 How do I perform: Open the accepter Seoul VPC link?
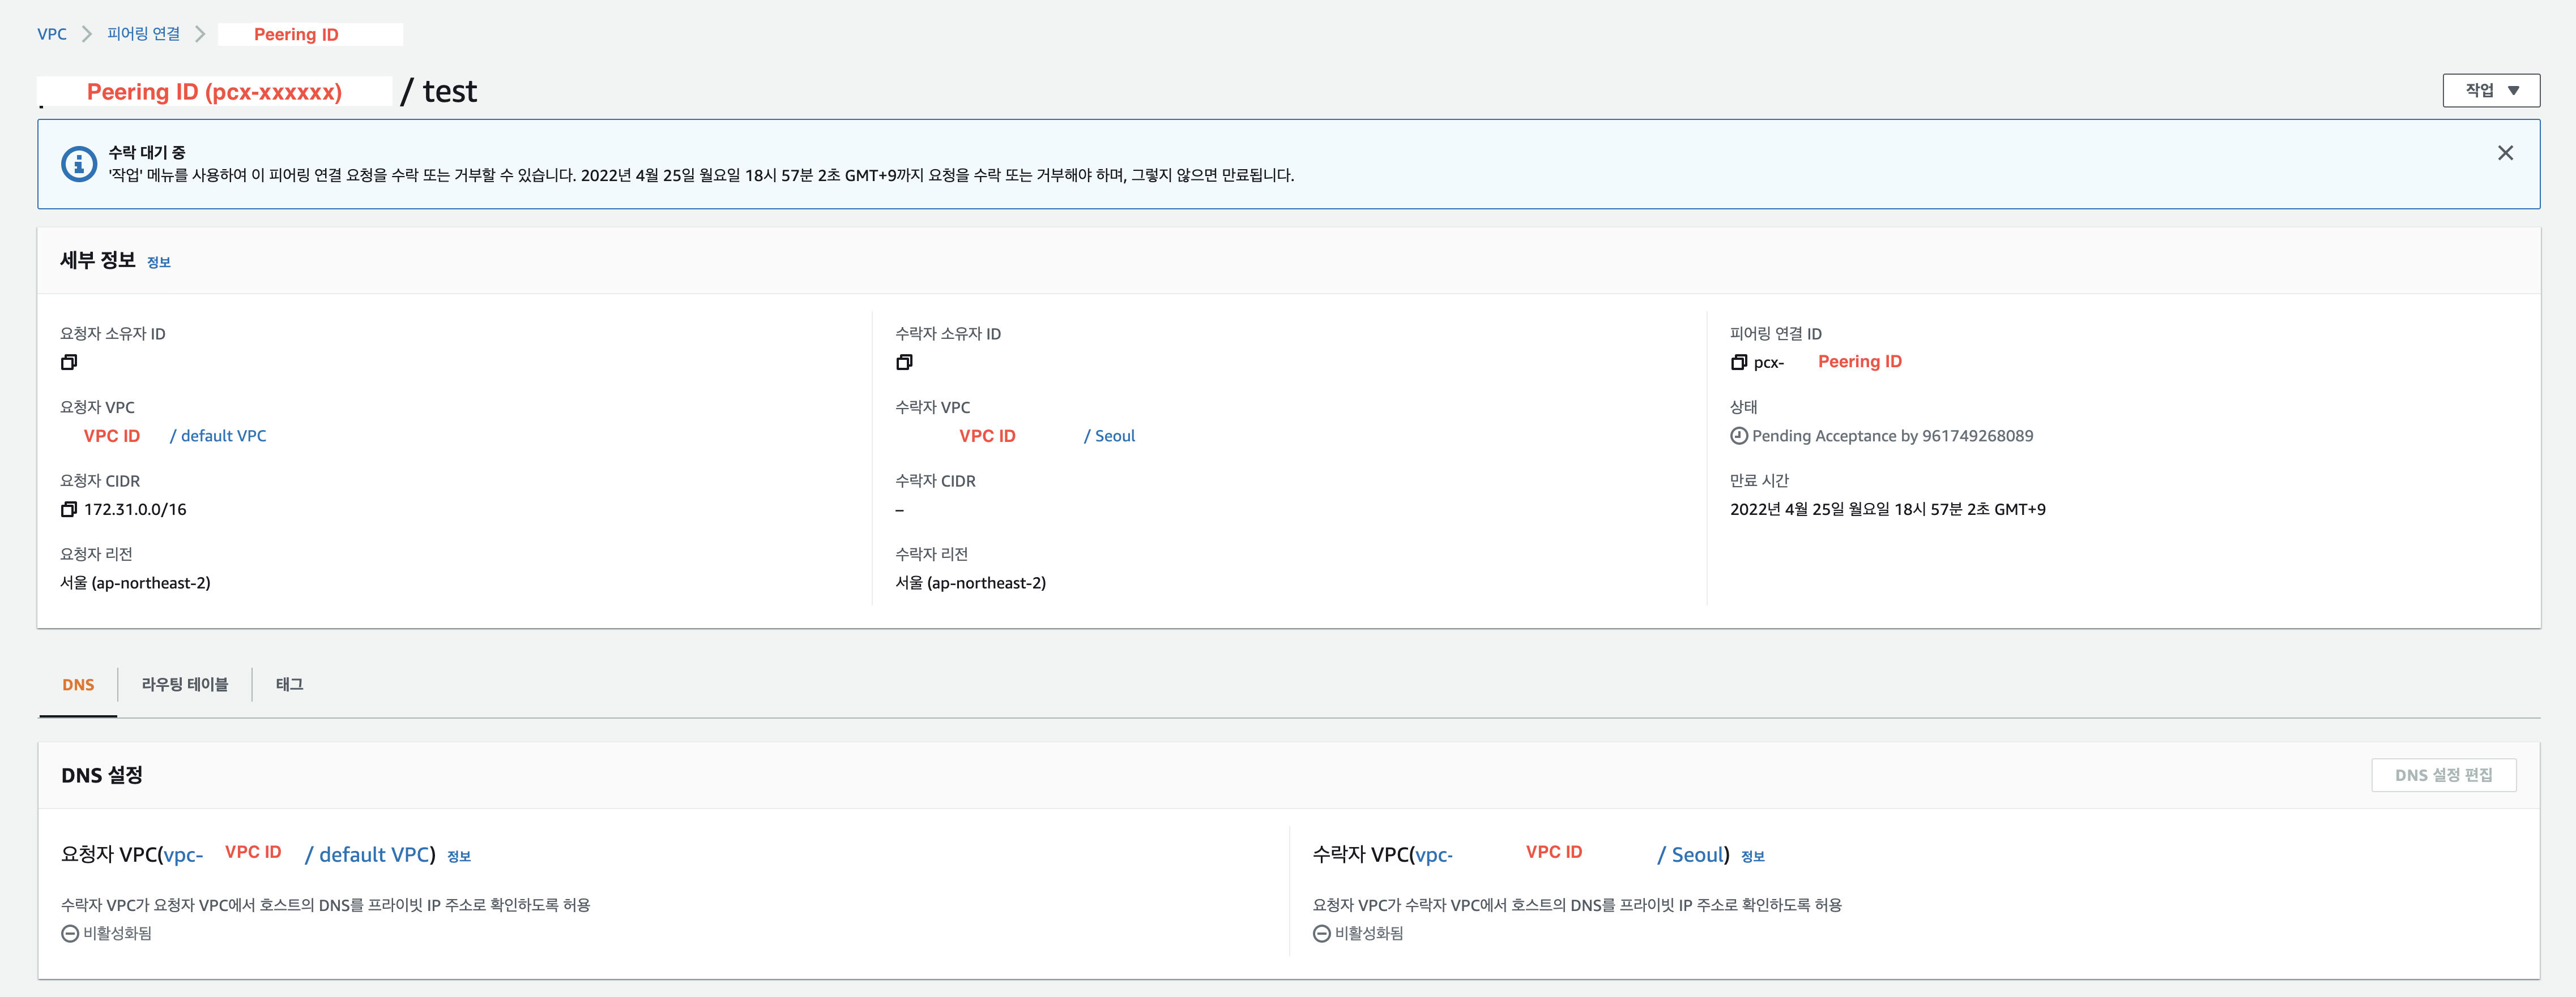point(1114,436)
